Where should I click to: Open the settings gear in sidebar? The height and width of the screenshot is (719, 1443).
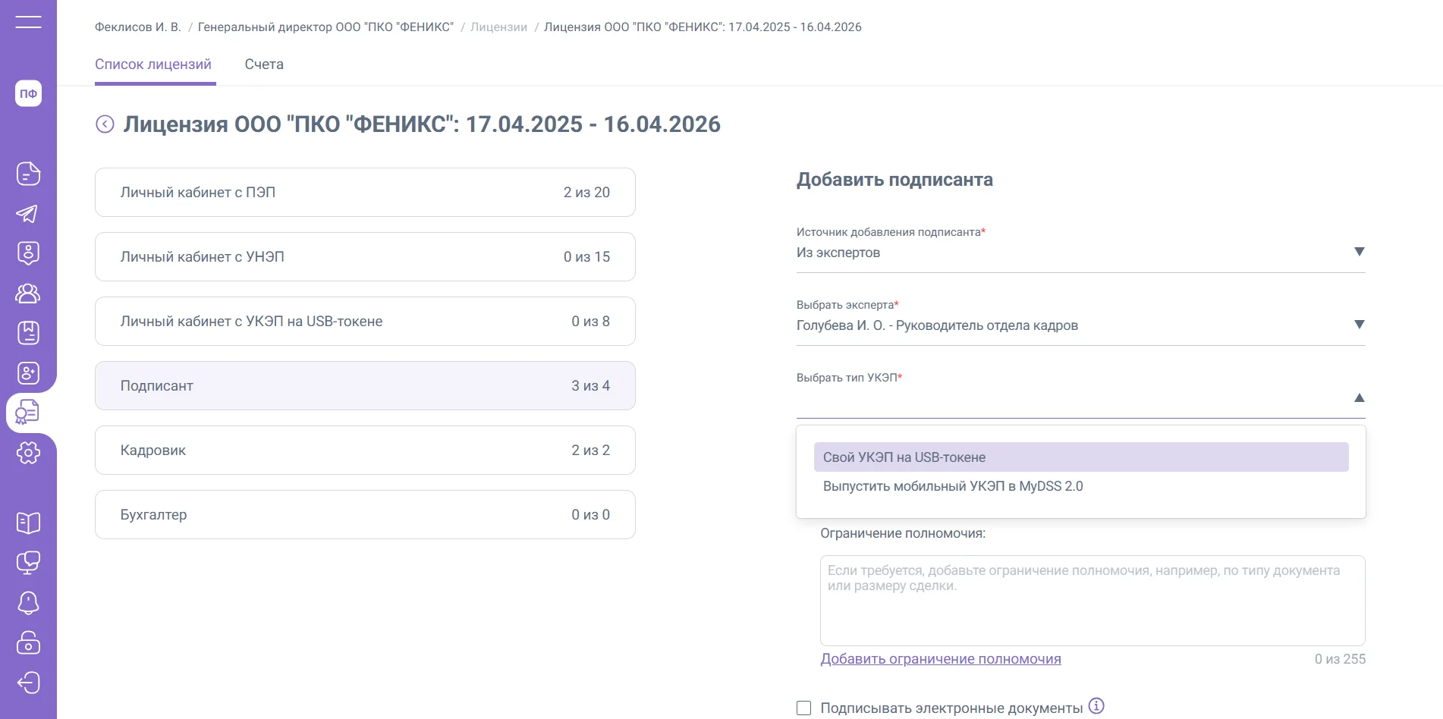pyautogui.click(x=28, y=453)
